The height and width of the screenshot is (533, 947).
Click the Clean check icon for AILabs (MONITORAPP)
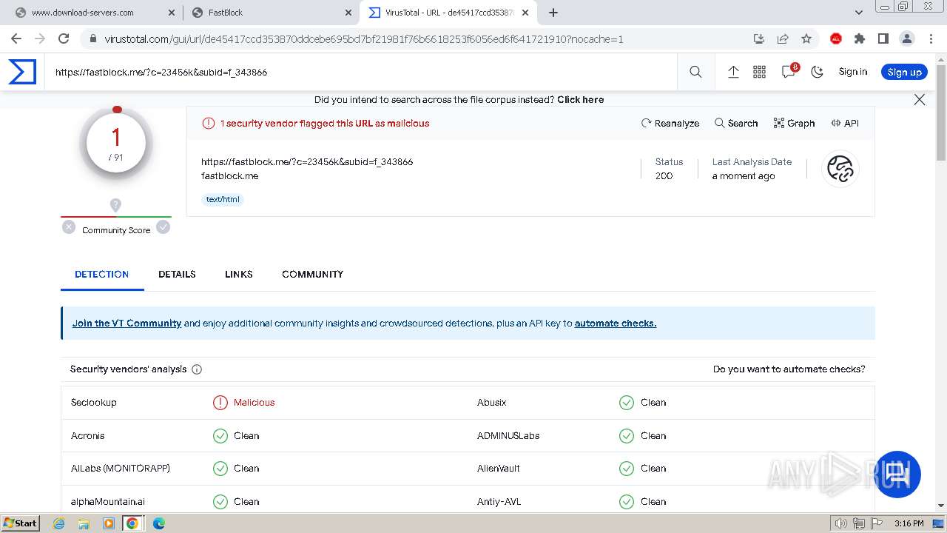pyautogui.click(x=220, y=469)
